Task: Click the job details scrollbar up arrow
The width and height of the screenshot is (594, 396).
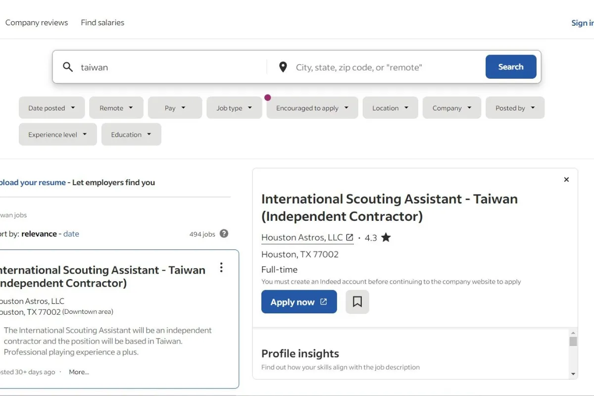Action: click(573, 333)
